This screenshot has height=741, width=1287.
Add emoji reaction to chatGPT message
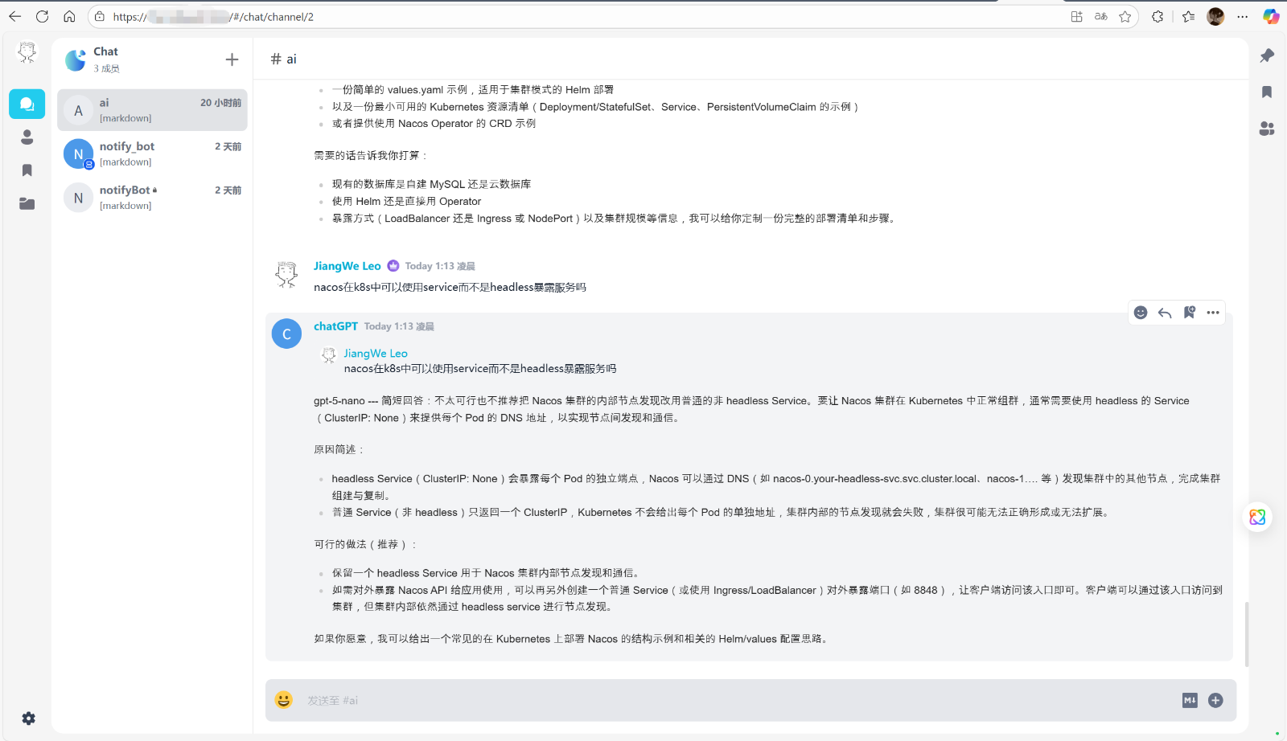(1140, 313)
